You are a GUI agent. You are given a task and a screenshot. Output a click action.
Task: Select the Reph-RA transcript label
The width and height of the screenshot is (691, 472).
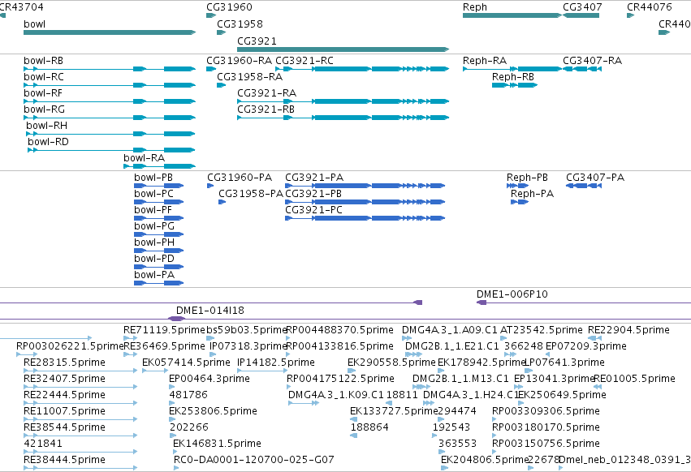[485, 61]
